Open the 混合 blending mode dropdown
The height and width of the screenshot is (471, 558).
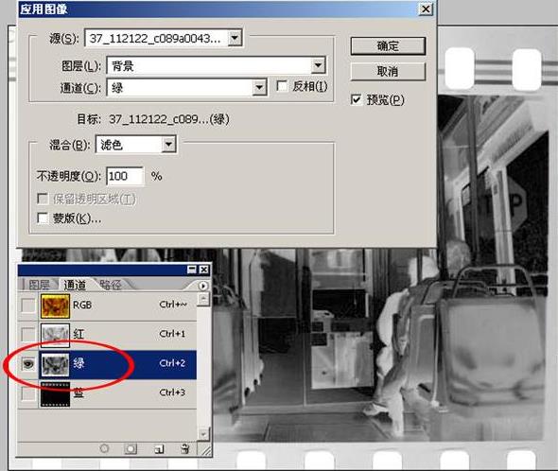click(168, 145)
